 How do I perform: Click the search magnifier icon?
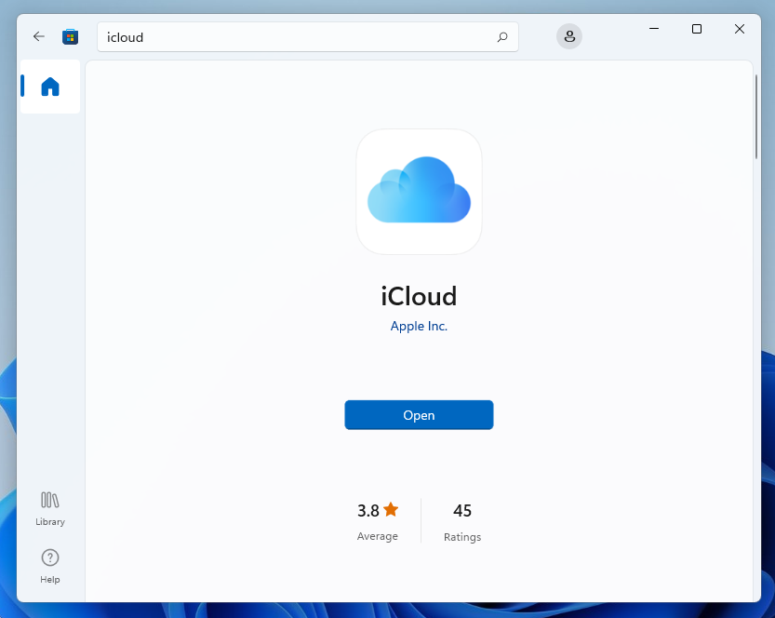[x=502, y=37]
